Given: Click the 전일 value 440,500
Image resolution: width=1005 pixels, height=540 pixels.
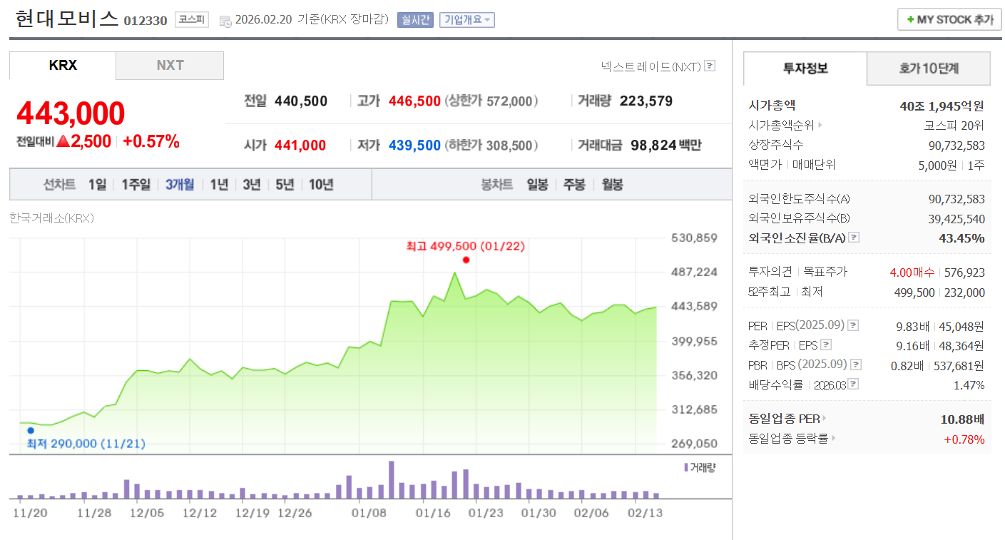Looking at the screenshot, I should (x=301, y=101).
